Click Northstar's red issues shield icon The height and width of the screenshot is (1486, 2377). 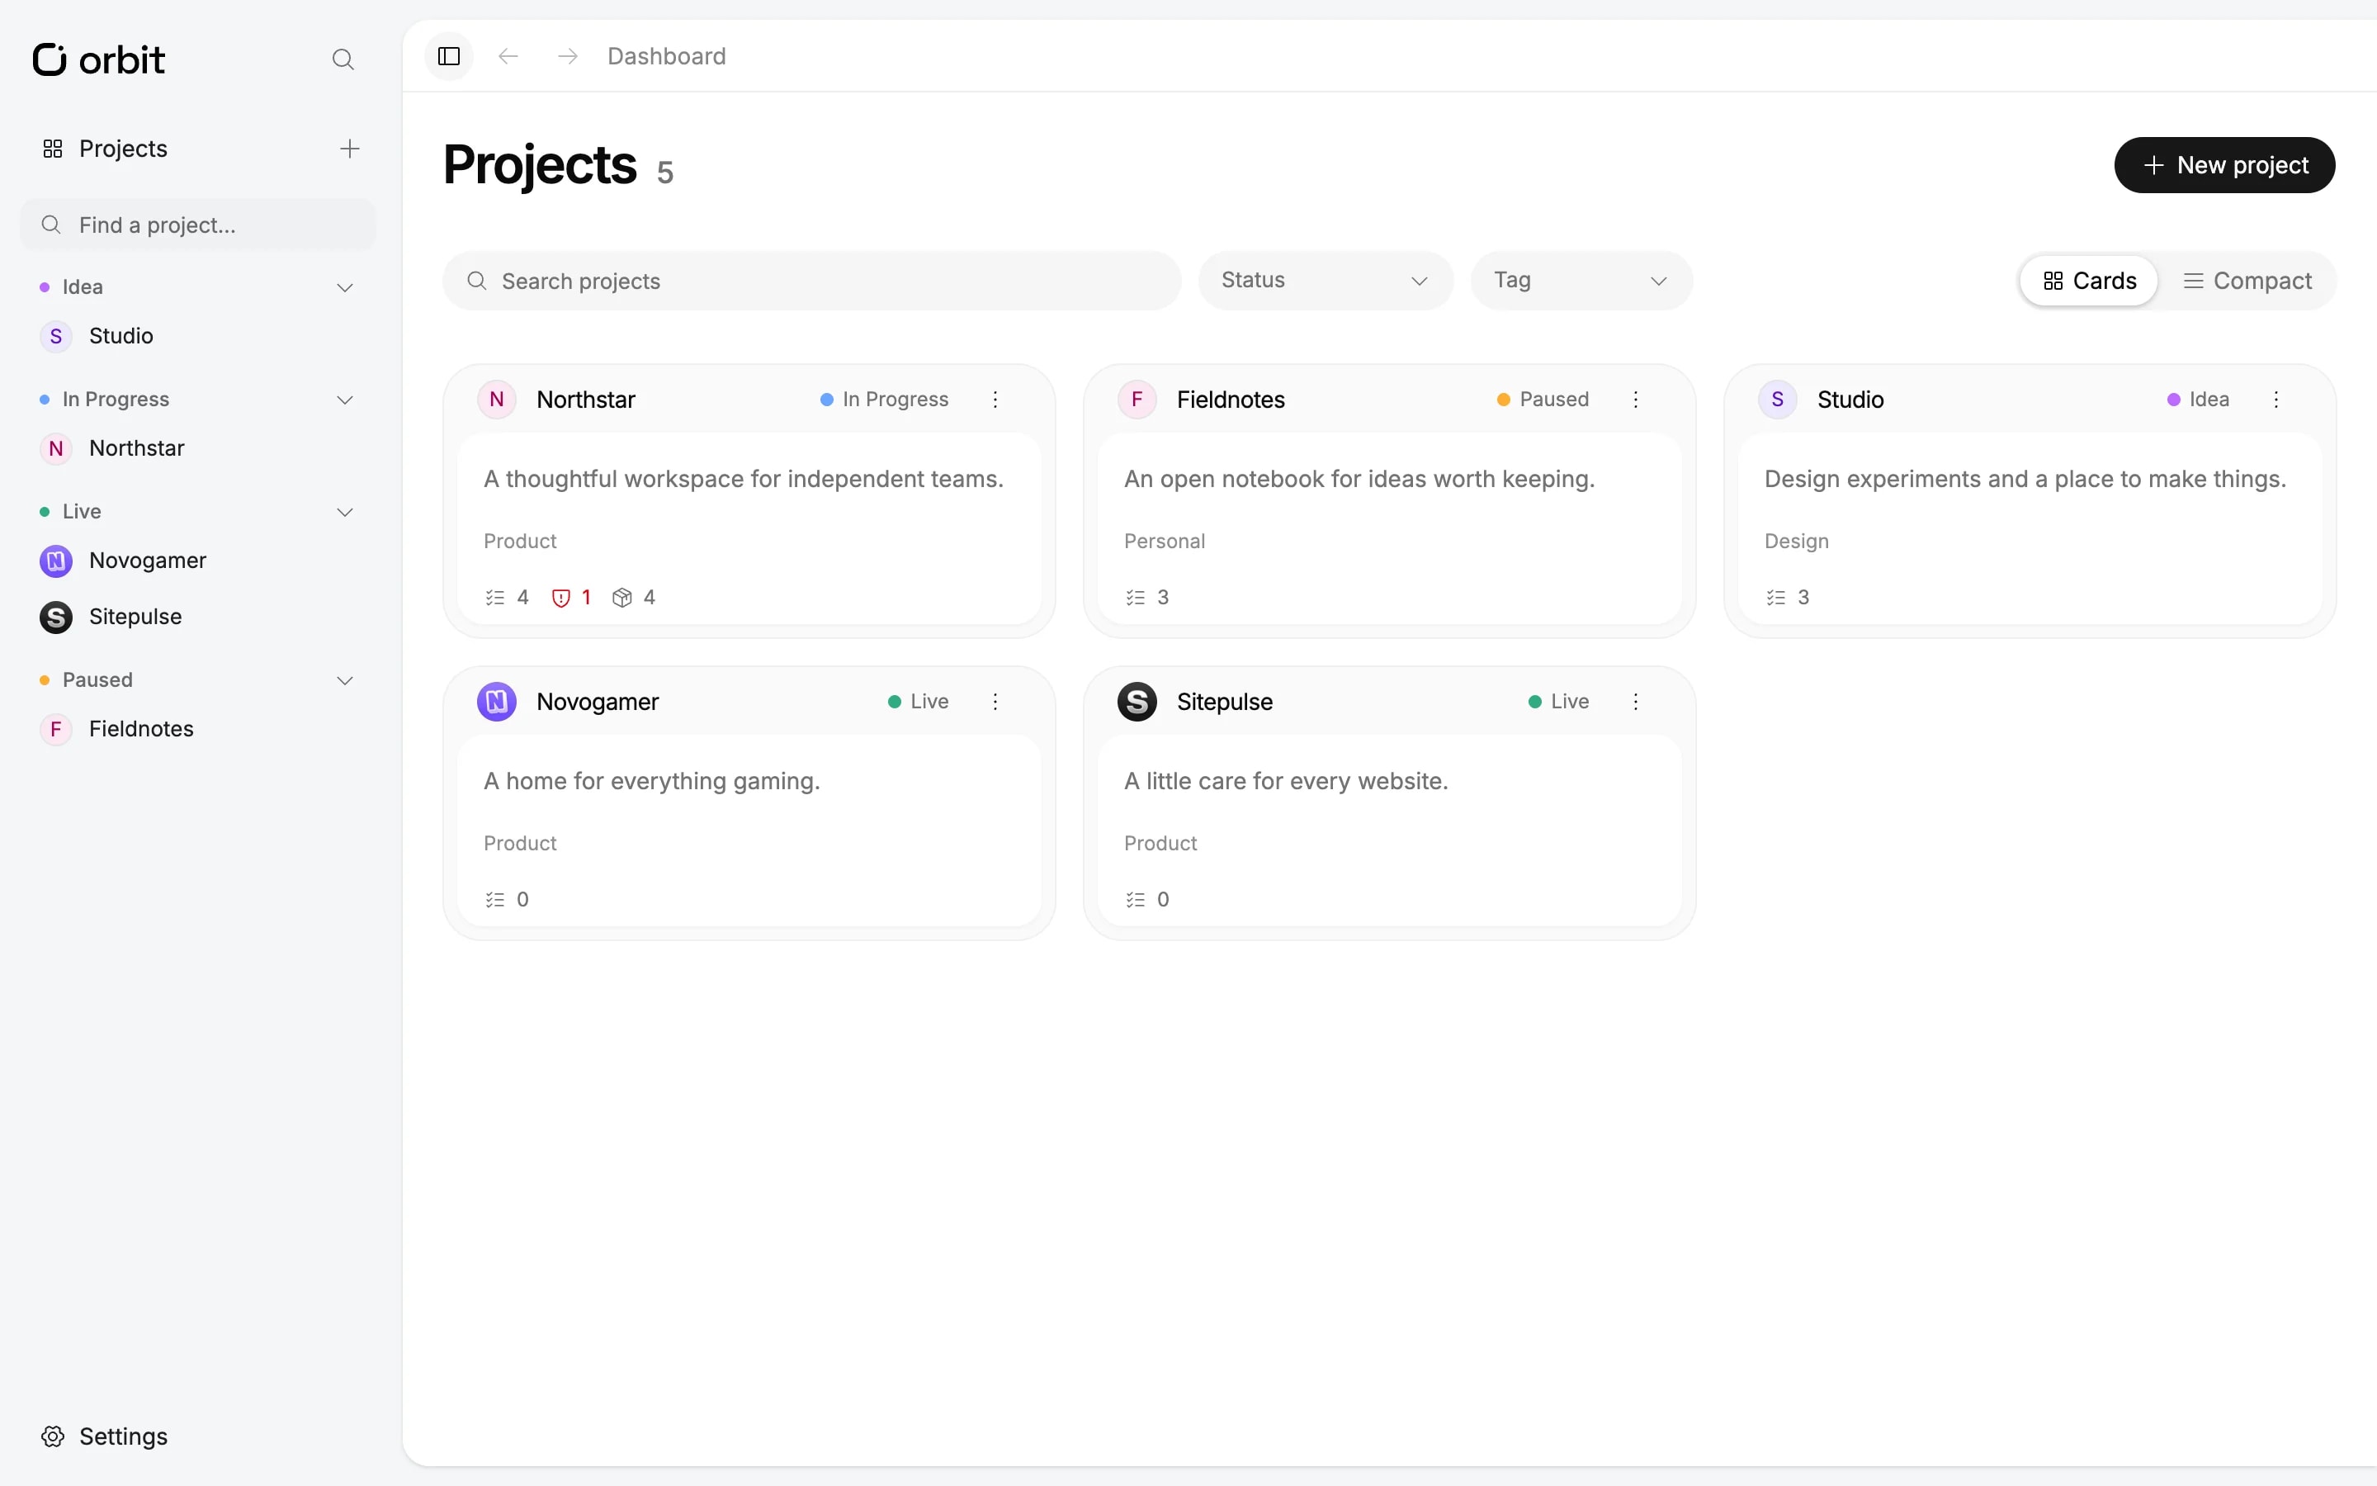(x=561, y=598)
